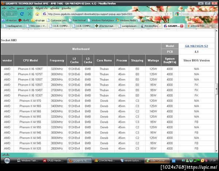
Task: Open Free Hotmail bookmark
Action: tap(77, 20)
